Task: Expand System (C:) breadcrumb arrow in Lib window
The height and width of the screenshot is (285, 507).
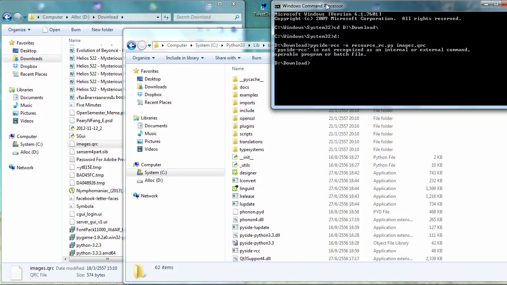Action: [x=222, y=45]
